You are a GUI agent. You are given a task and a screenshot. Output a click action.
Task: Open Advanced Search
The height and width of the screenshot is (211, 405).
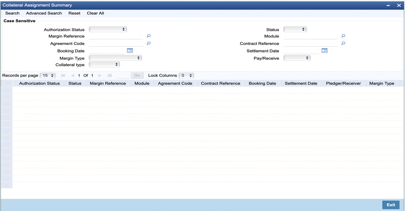44,13
